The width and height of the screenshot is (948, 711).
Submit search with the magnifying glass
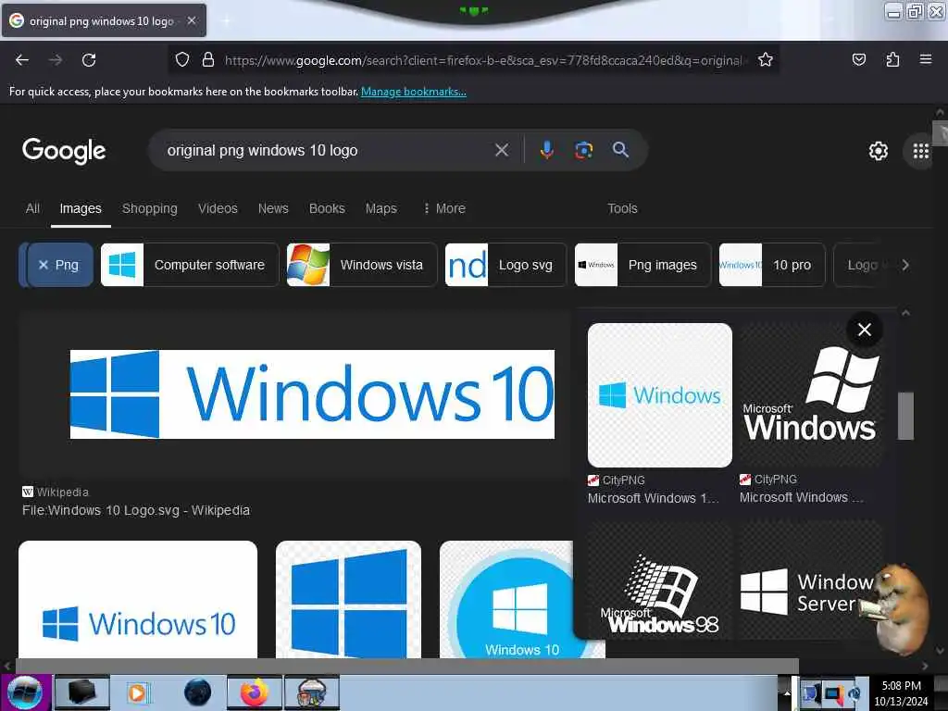tap(620, 150)
